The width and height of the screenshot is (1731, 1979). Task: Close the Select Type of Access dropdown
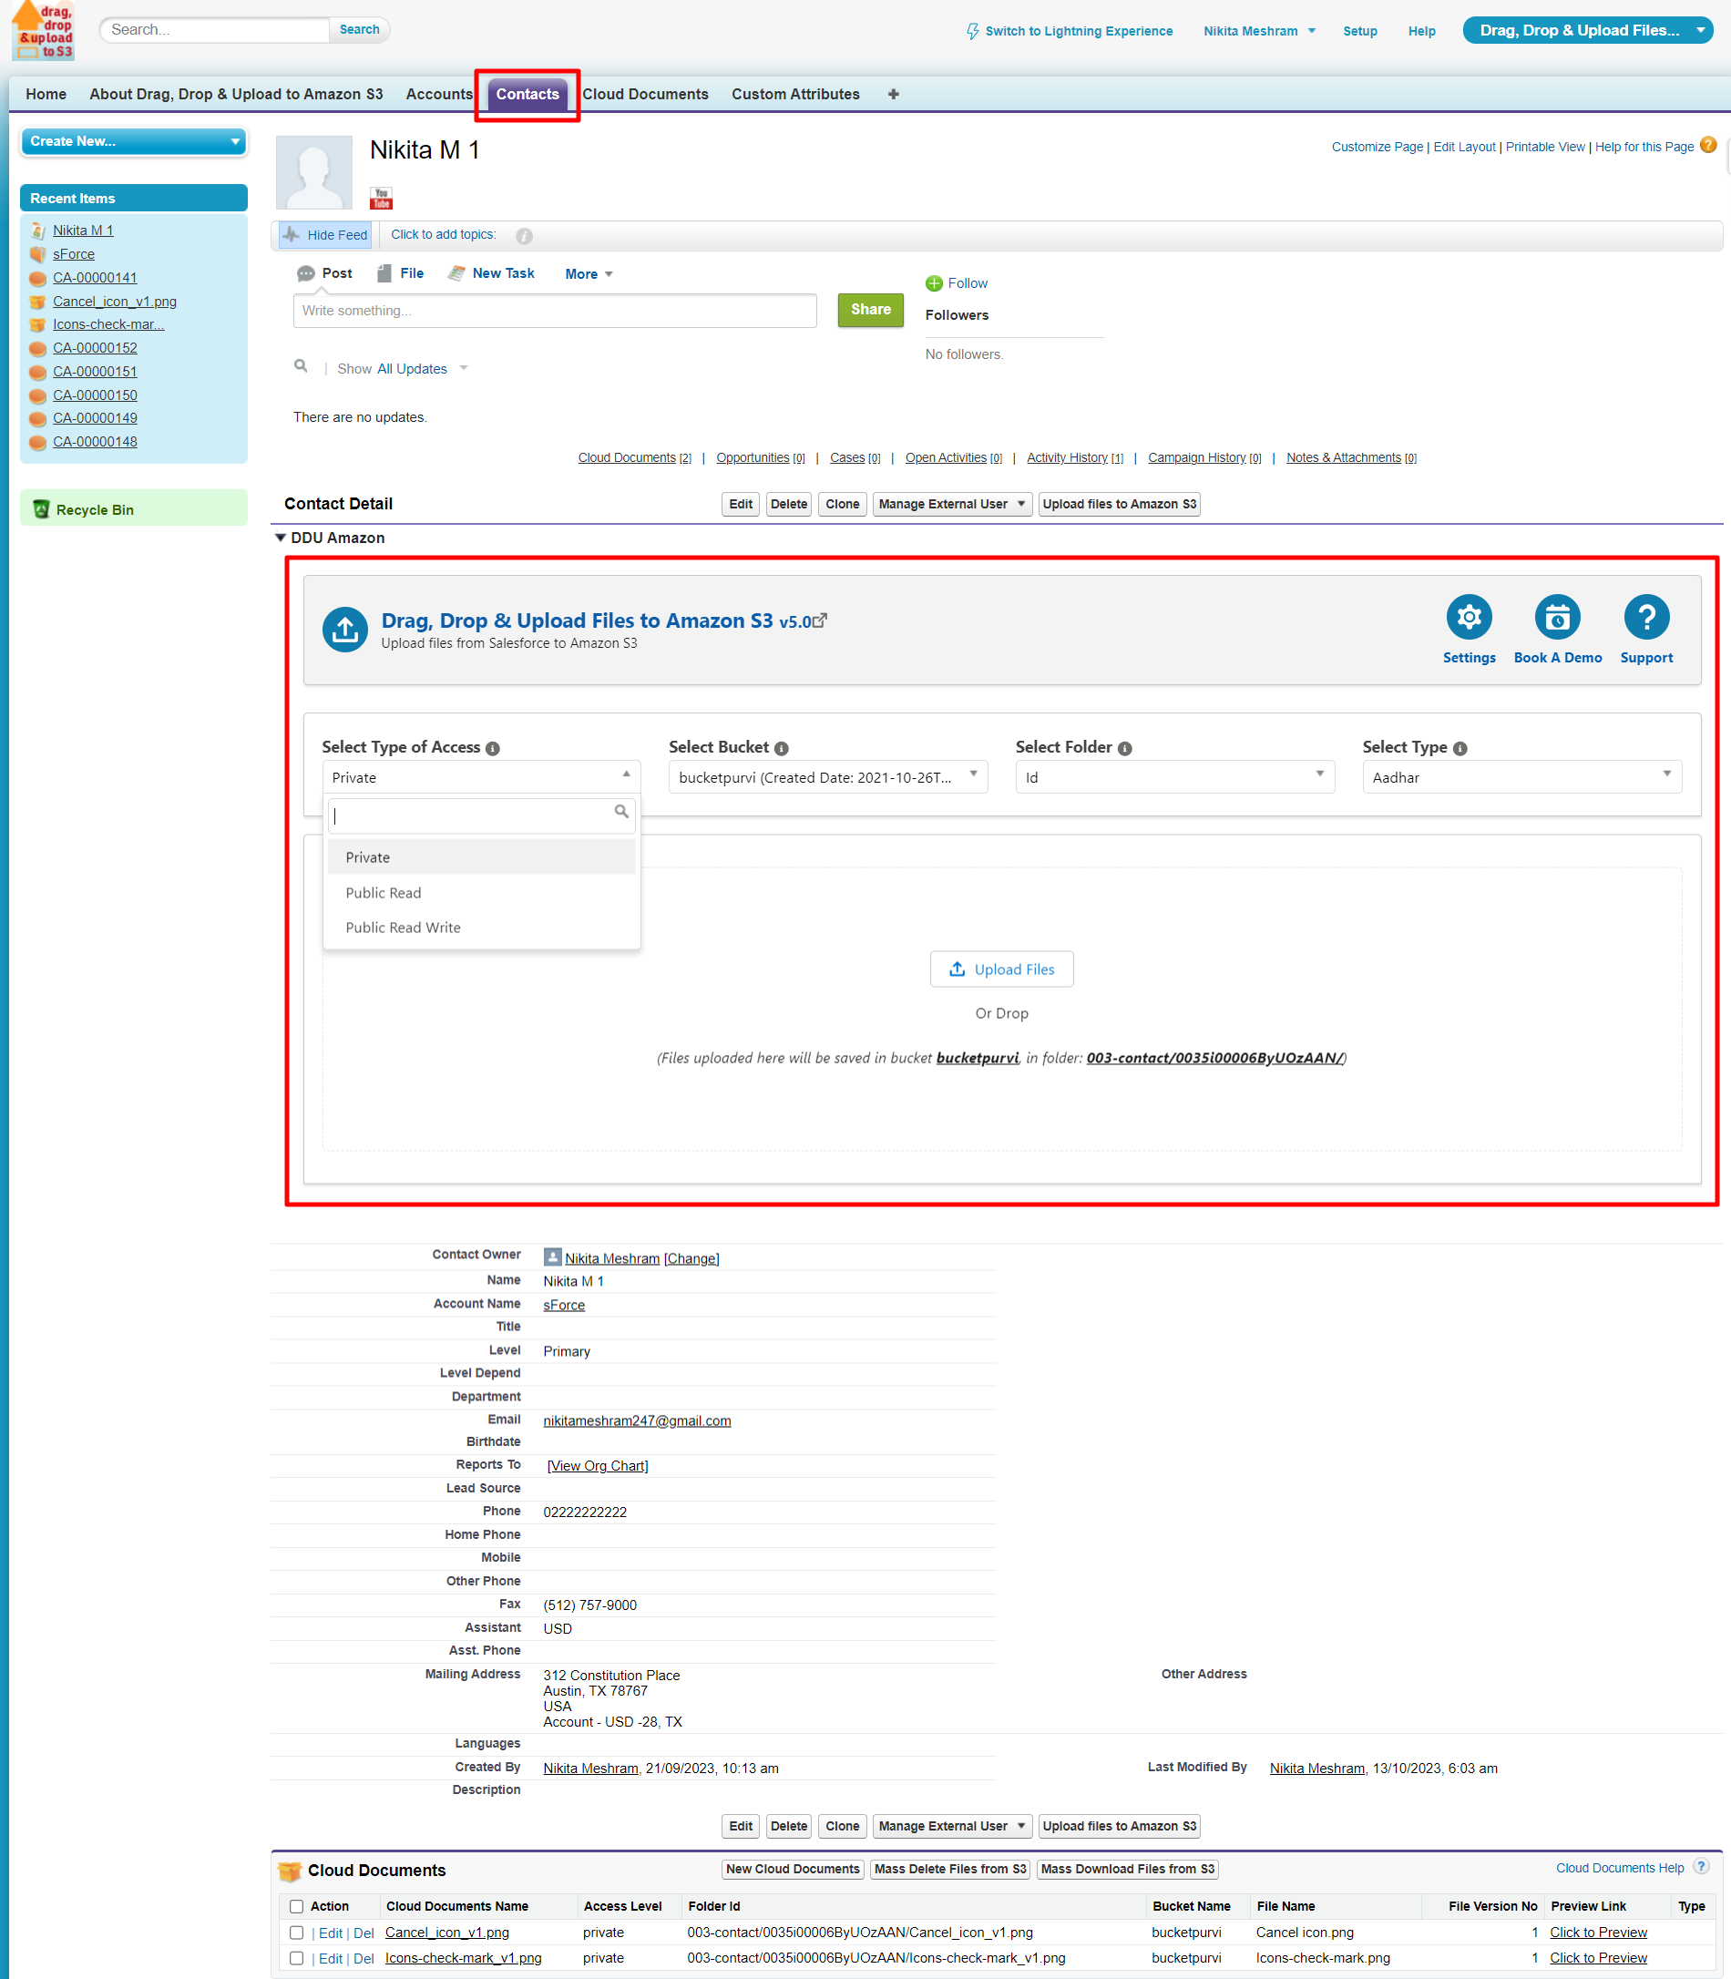[x=481, y=776]
